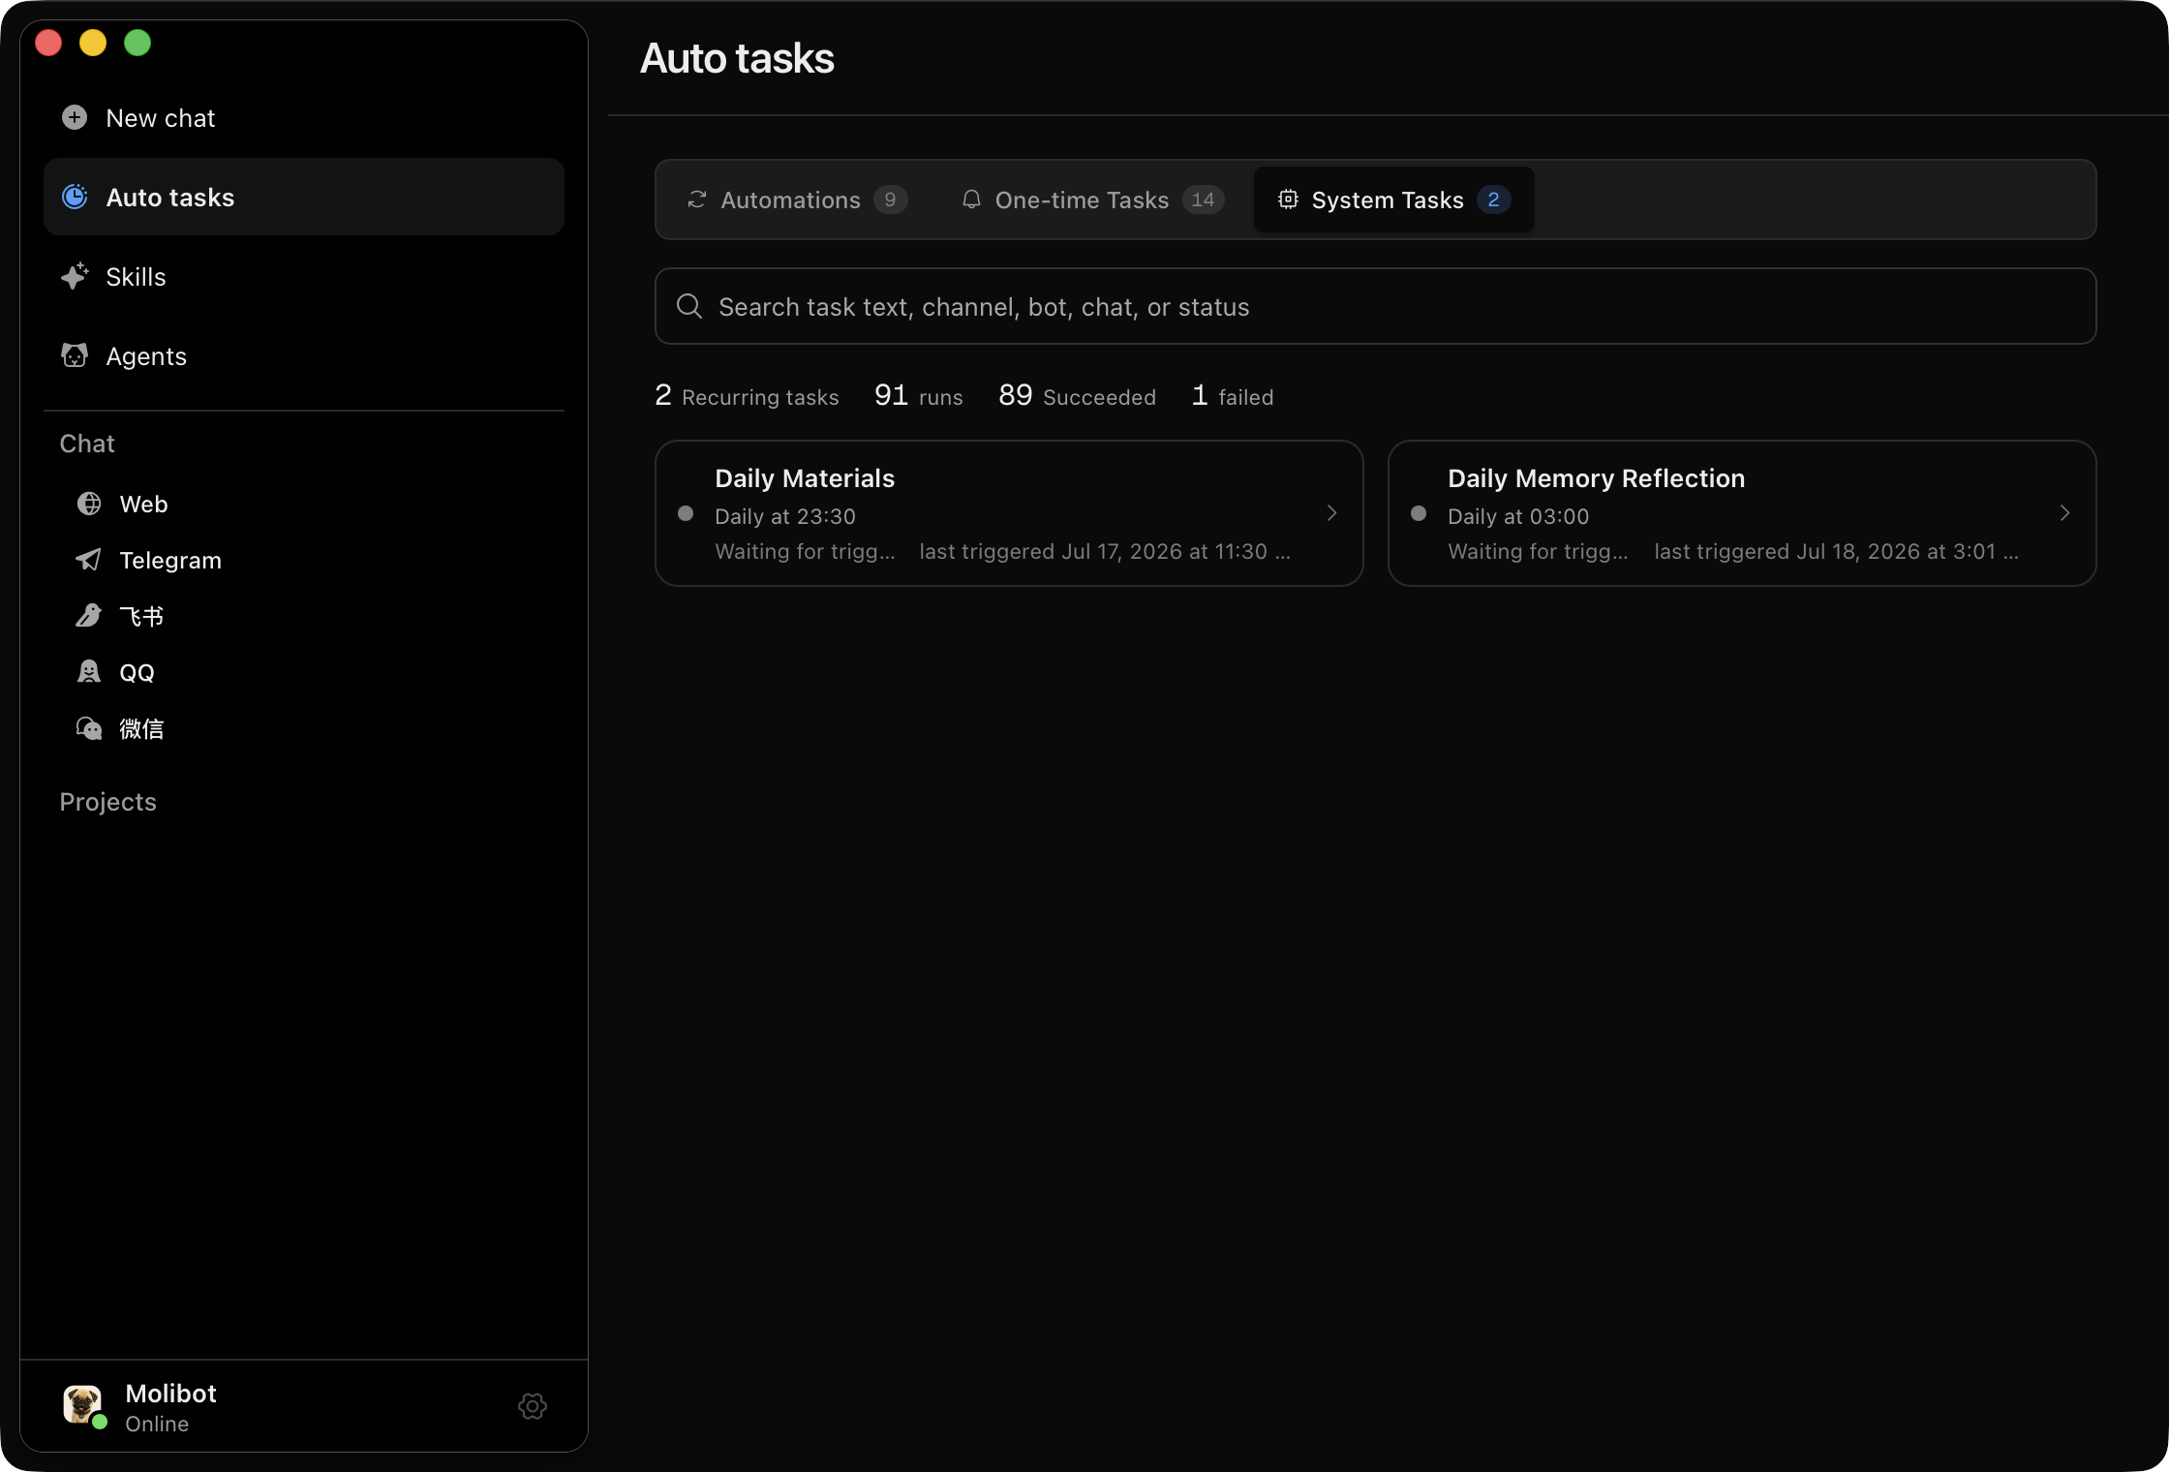Click the Daily Materials status dot
This screenshot has width=2169, height=1472.
(686, 513)
